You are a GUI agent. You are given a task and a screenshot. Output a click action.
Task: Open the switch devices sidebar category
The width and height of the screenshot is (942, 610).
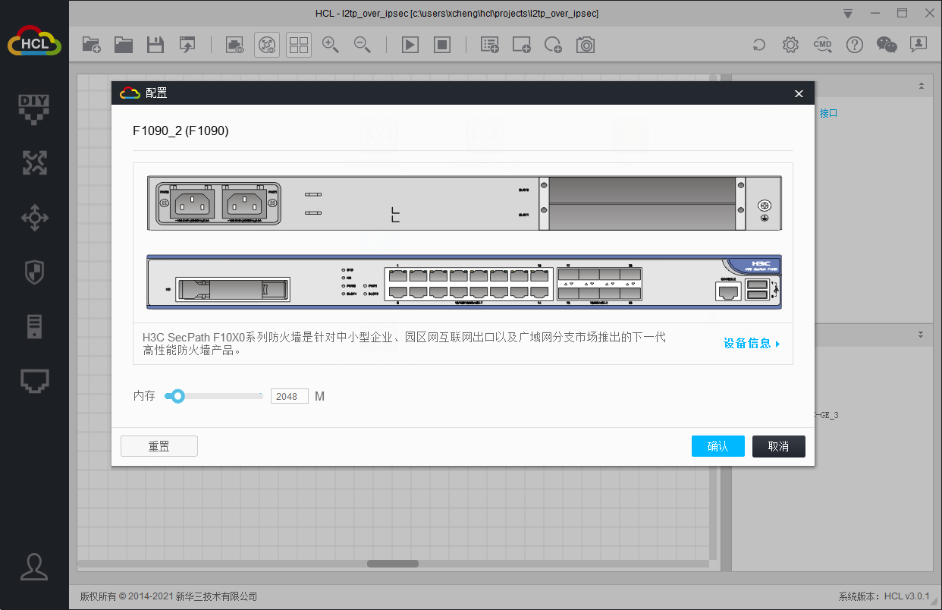point(34,218)
